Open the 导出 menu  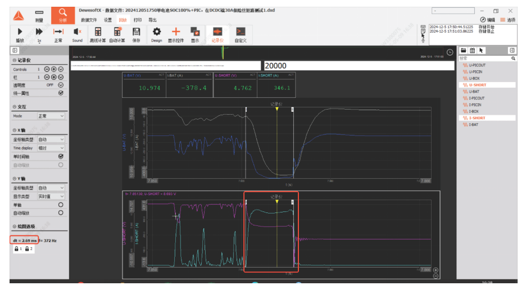(152, 20)
